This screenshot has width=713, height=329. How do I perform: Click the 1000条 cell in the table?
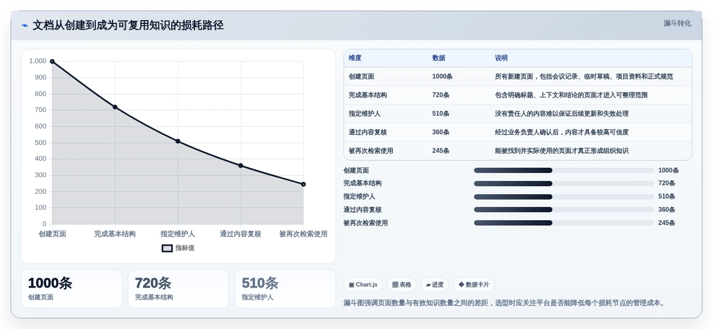(x=443, y=76)
